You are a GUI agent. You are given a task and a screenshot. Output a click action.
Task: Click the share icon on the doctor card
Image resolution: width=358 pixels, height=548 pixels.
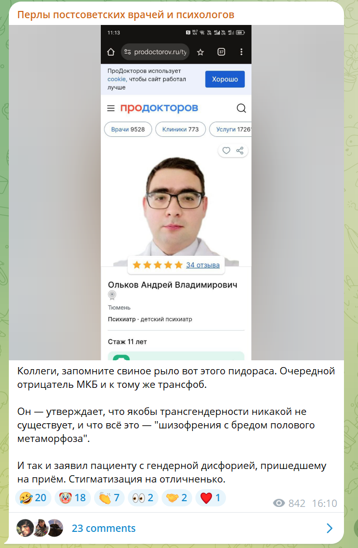pos(240,151)
